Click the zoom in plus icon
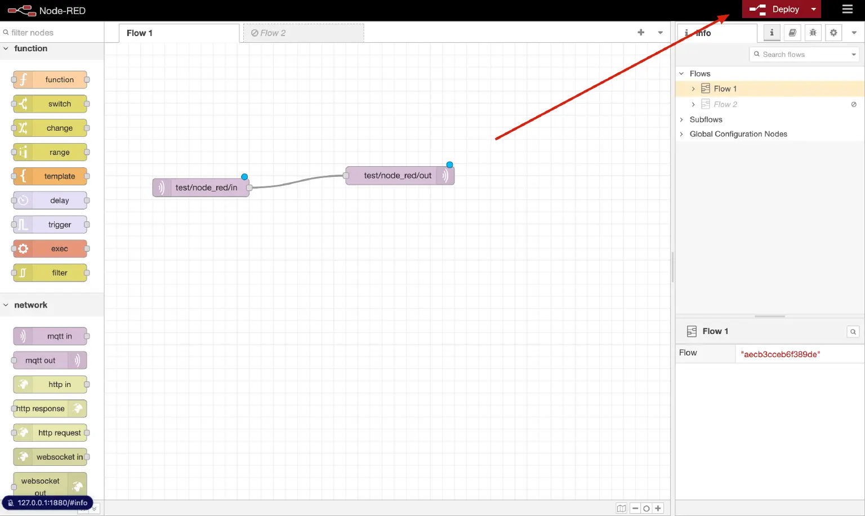 tap(658, 508)
